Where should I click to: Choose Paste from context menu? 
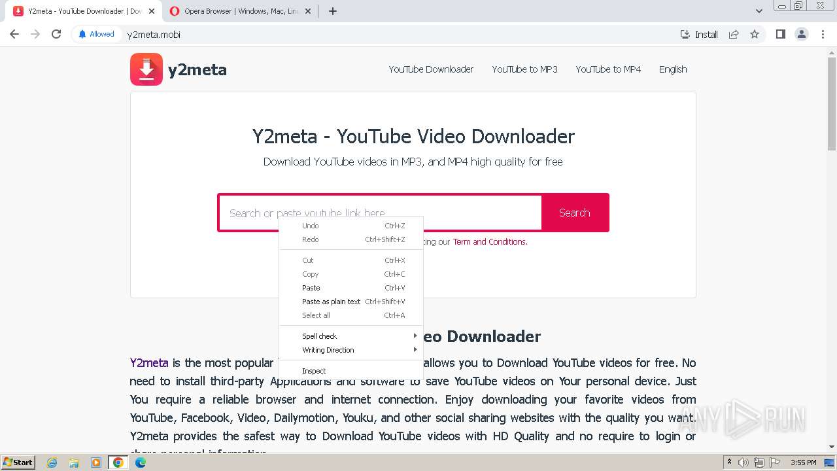coord(351,288)
